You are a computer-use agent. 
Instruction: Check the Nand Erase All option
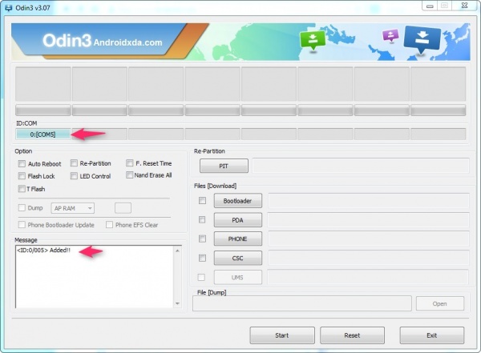click(x=129, y=175)
